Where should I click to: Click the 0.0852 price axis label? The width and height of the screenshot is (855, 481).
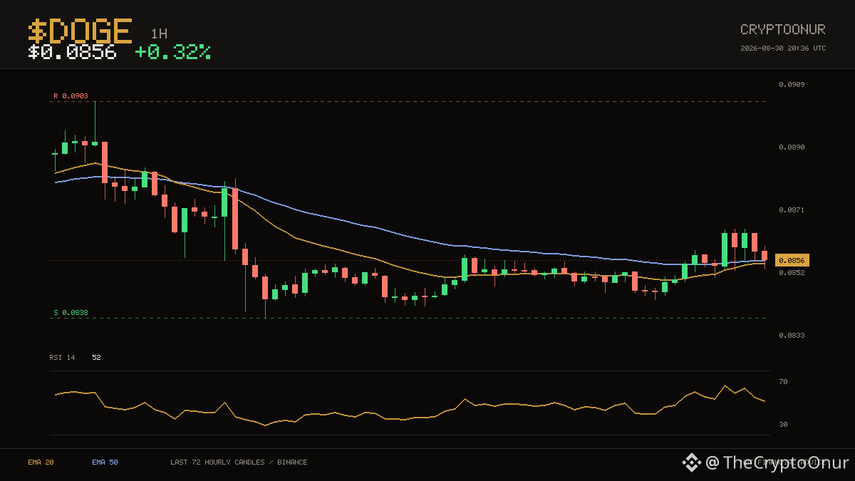(792, 272)
